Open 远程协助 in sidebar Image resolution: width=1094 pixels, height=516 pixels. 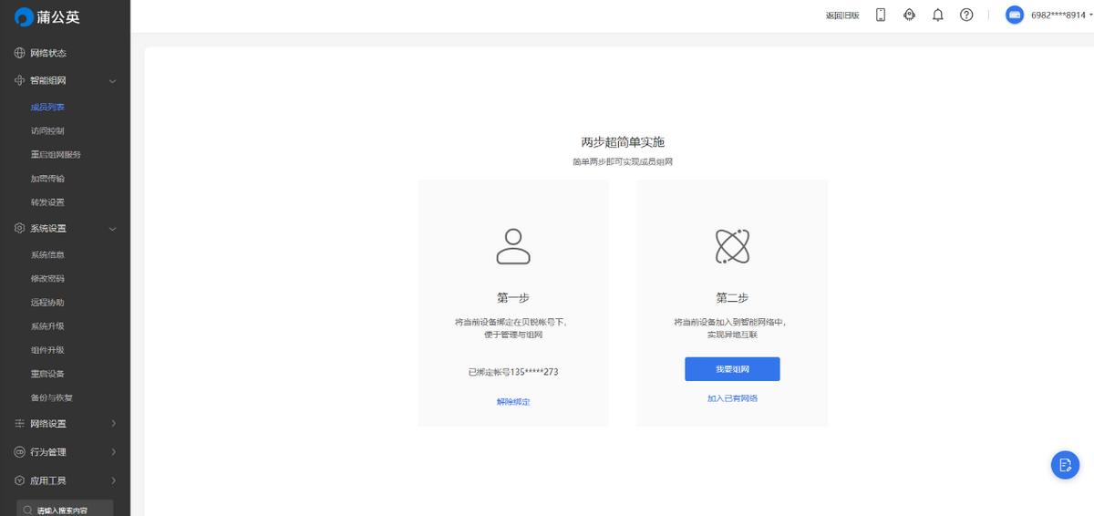coord(47,302)
